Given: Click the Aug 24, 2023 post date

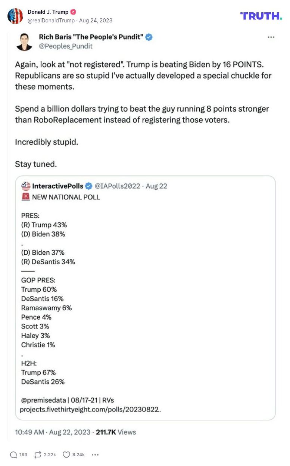Looking at the screenshot, I should click(x=96, y=21).
